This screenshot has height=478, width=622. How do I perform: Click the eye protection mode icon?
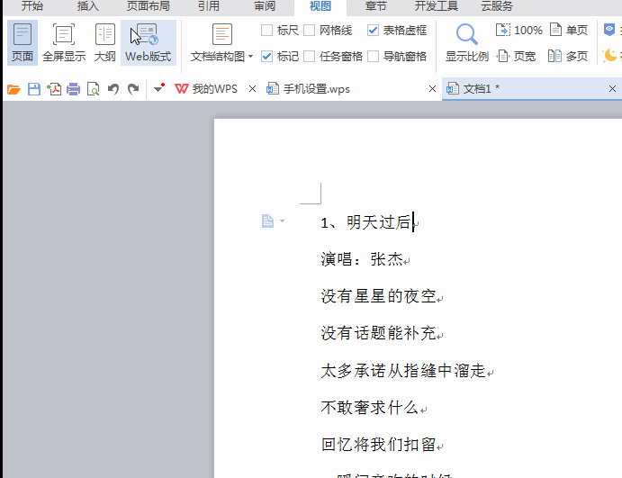609,30
